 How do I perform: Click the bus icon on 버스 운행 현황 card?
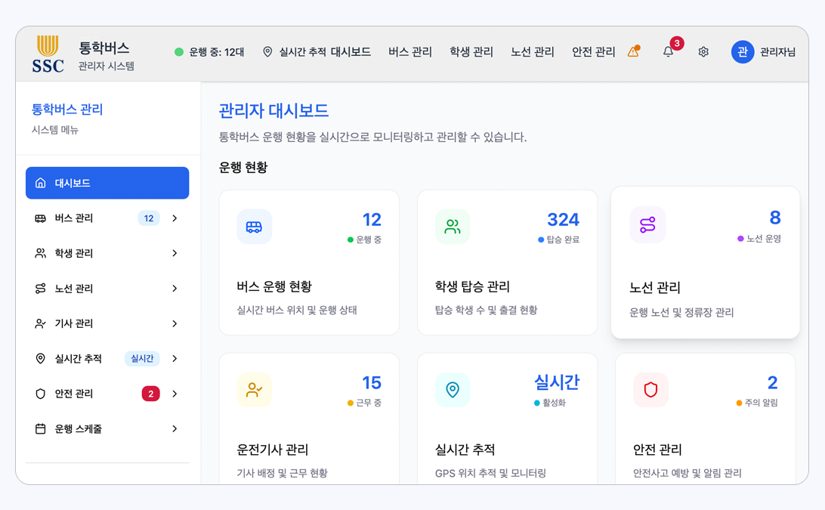click(255, 225)
